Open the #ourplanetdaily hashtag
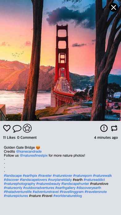Image resolution: width=121 pixels, height=215 pixels. [60, 179]
